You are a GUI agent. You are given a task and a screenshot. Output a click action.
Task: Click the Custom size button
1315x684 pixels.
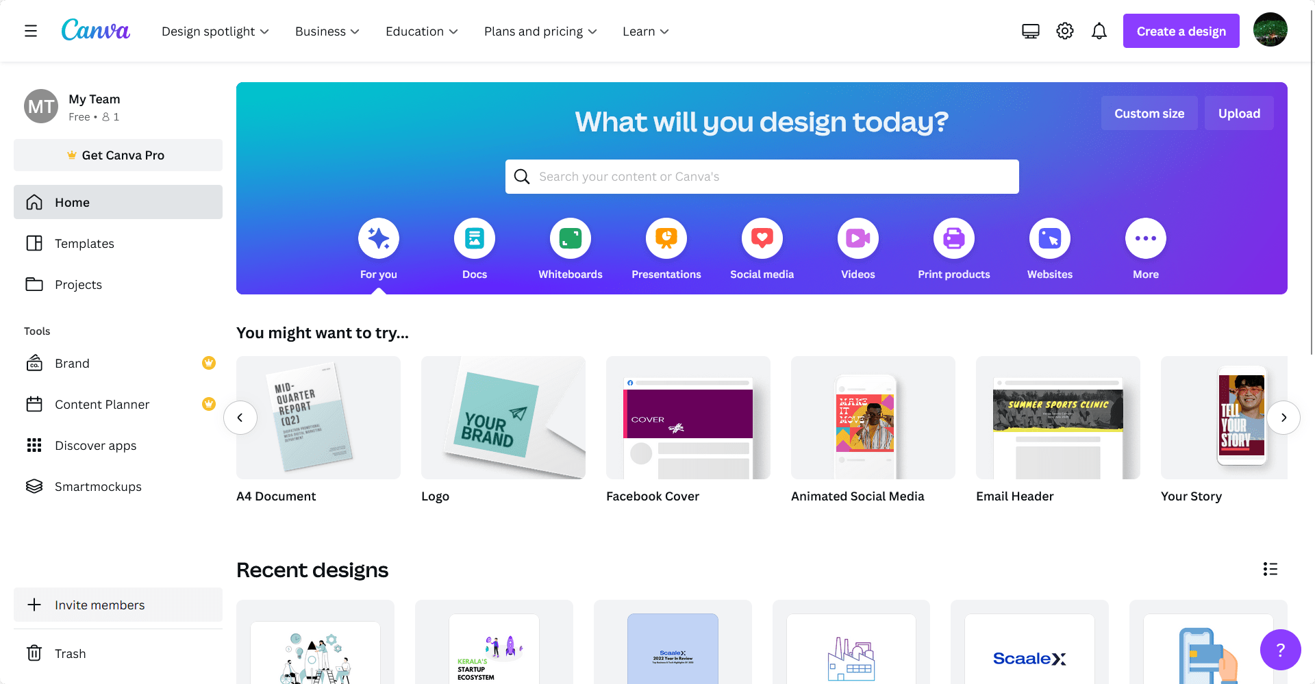(x=1149, y=113)
